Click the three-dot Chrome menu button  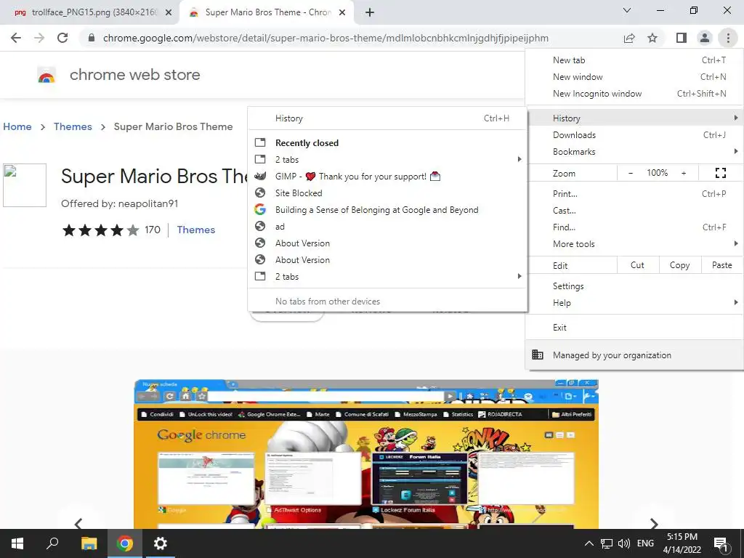(x=728, y=38)
